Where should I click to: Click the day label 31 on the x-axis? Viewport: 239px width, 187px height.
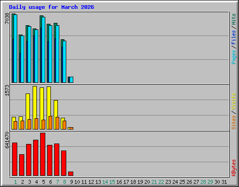[224, 182]
